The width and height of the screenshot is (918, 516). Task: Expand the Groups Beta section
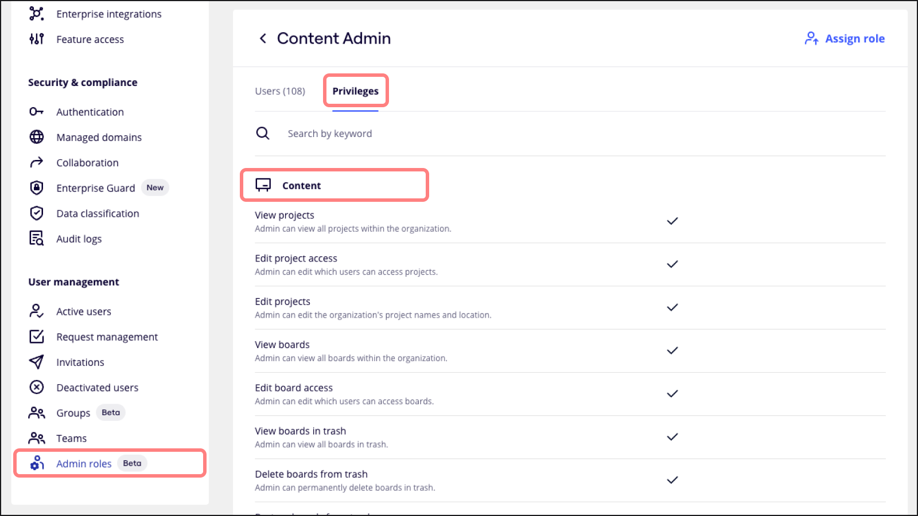click(73, 412)
